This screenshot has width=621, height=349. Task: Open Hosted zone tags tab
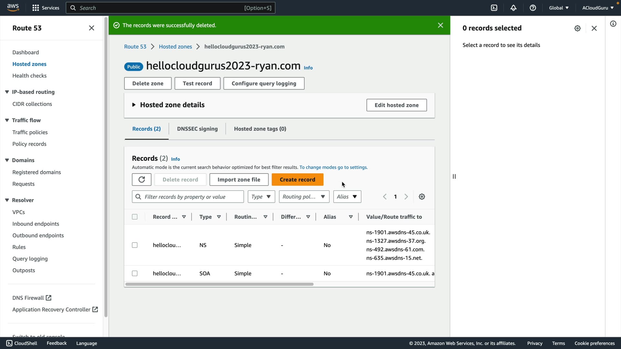[x=260, y=129]
